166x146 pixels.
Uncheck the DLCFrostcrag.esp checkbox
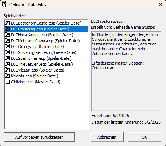tap(8, 29)
